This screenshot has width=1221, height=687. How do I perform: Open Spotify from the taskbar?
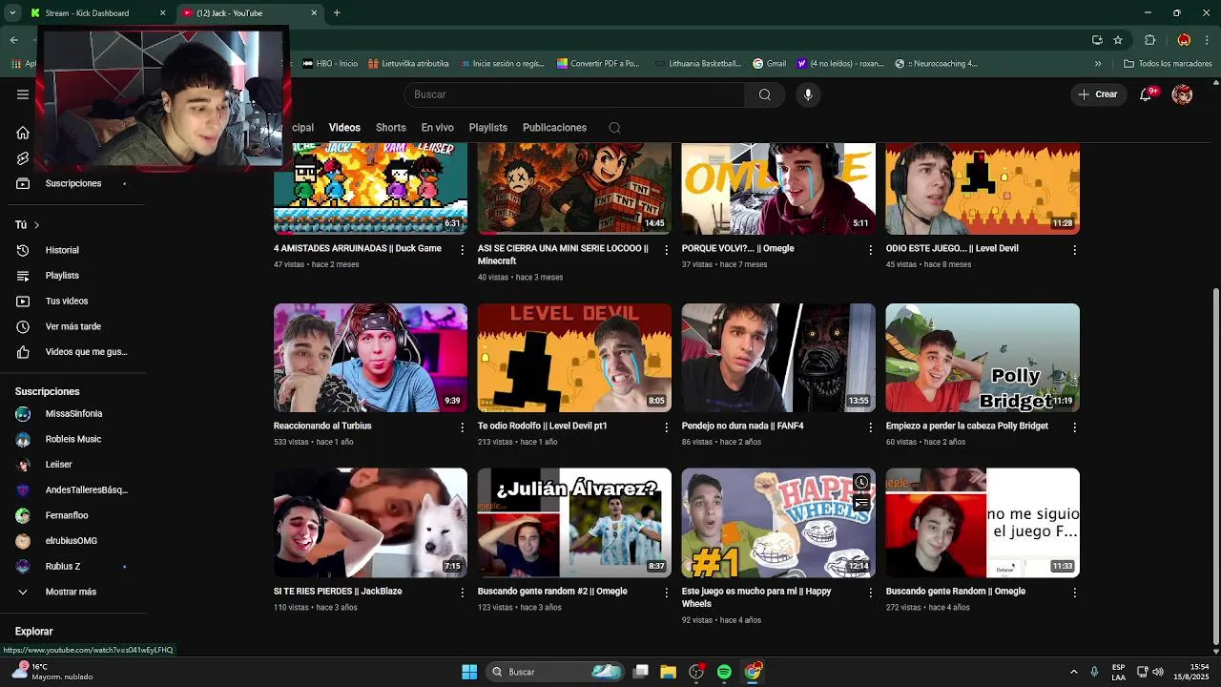click(724, 672)
